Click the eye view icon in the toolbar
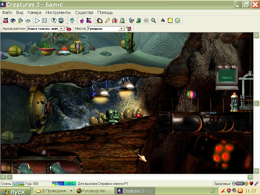Viewport: 260px width, 195px height. [13, 21]
